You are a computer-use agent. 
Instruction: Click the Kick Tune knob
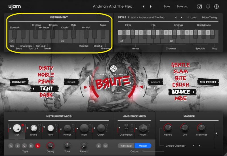pyautogui.click(x=67, y=146)
